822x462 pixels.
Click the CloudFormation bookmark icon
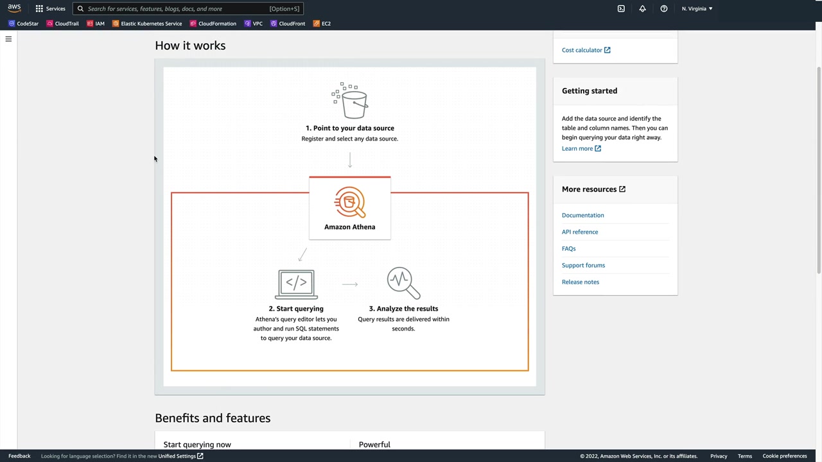pos(193,24)
